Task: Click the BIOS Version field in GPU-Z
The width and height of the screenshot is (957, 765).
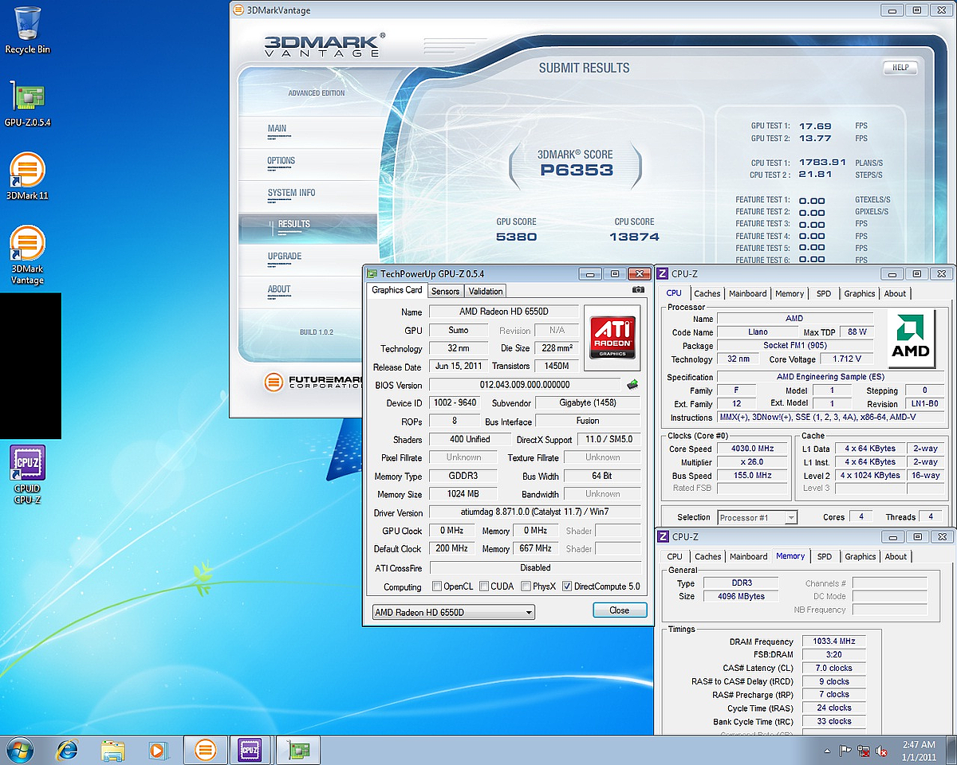Action: point(525,385)
